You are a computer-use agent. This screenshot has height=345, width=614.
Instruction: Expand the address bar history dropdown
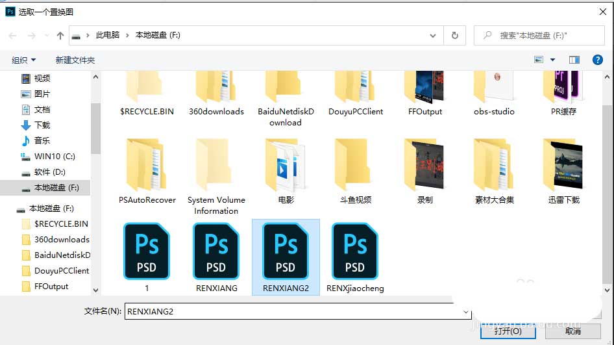[x=433, y=35]
